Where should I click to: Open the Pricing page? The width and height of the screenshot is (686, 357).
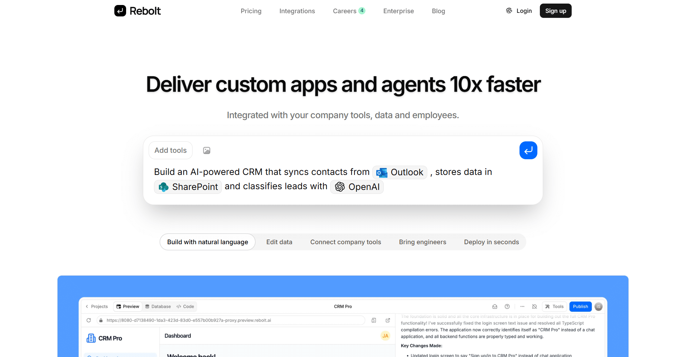point(251,11)
